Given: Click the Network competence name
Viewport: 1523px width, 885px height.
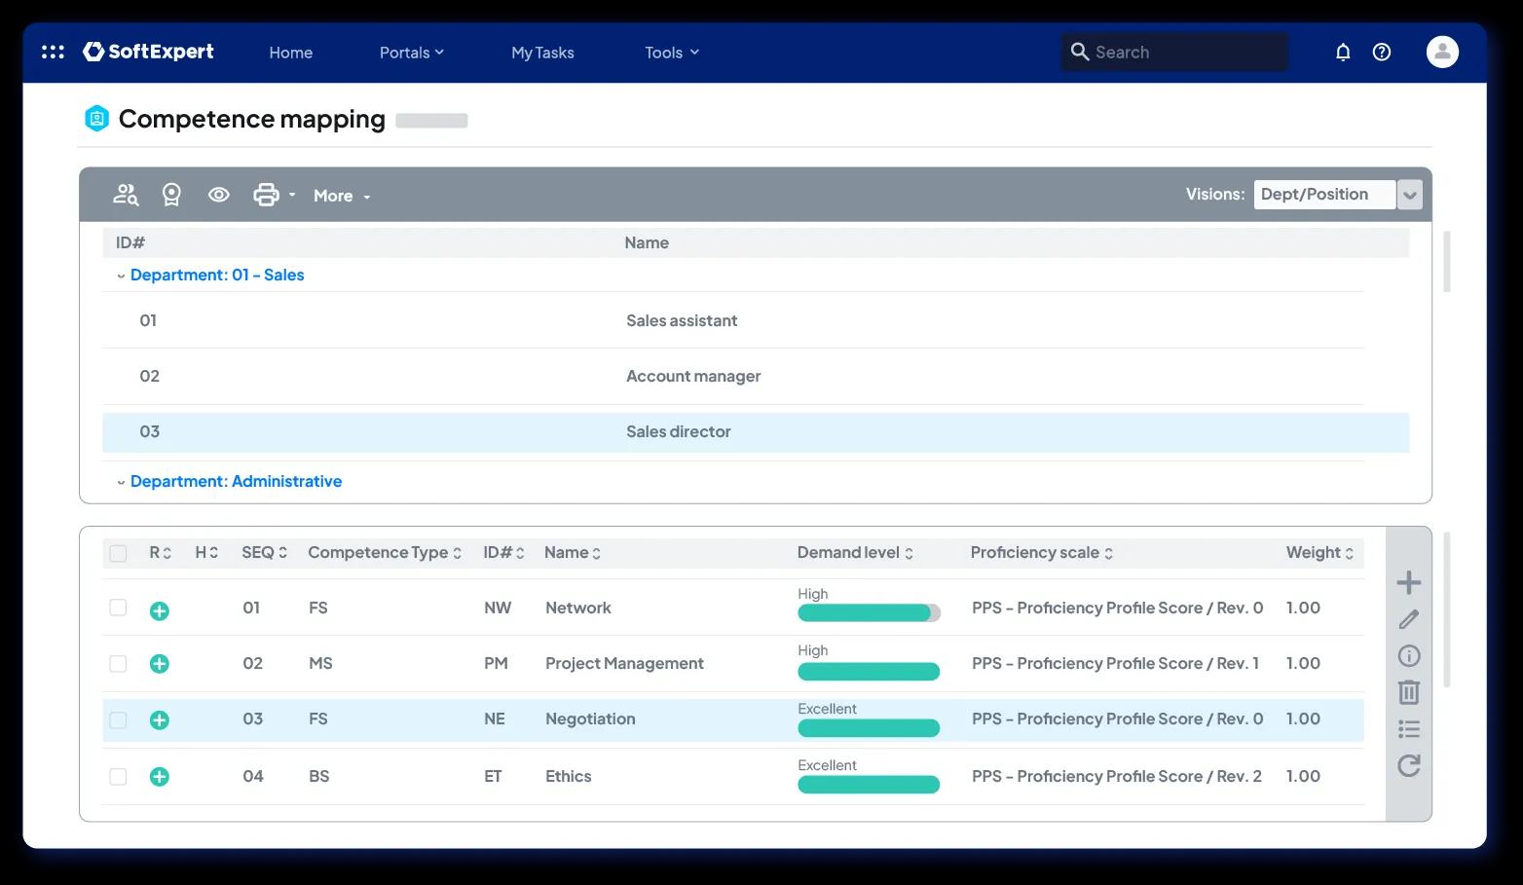Looking at the screenshot, I should (x=578, y=608).
